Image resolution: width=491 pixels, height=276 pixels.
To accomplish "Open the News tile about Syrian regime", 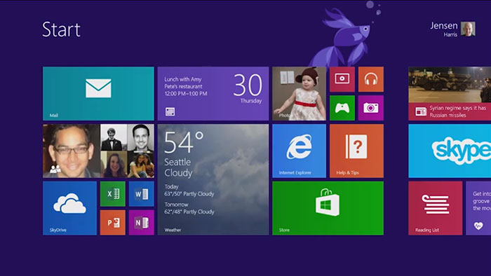I will 450,93.
